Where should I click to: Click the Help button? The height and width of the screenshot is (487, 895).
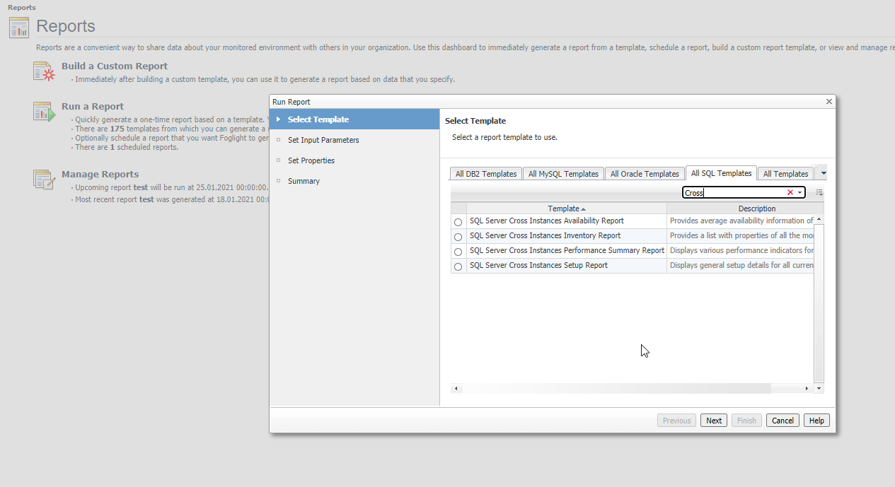[816, 421]
